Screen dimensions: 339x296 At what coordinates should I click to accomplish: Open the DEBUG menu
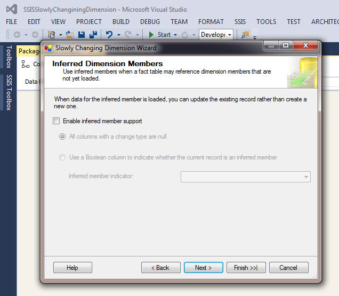point(150,22)
